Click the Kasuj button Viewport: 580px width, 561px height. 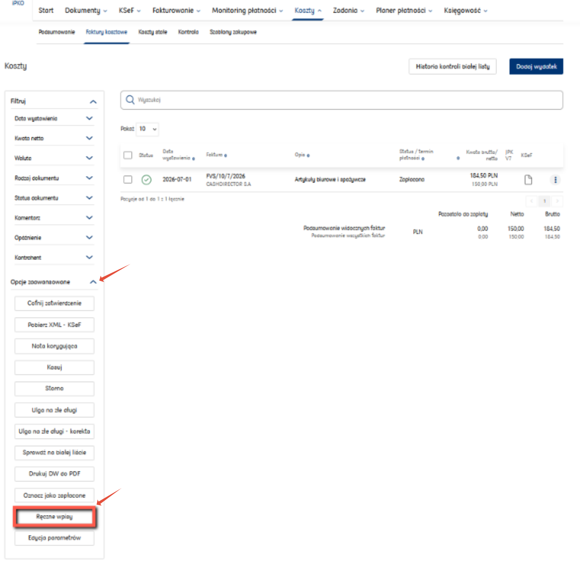tap(54, 367)
